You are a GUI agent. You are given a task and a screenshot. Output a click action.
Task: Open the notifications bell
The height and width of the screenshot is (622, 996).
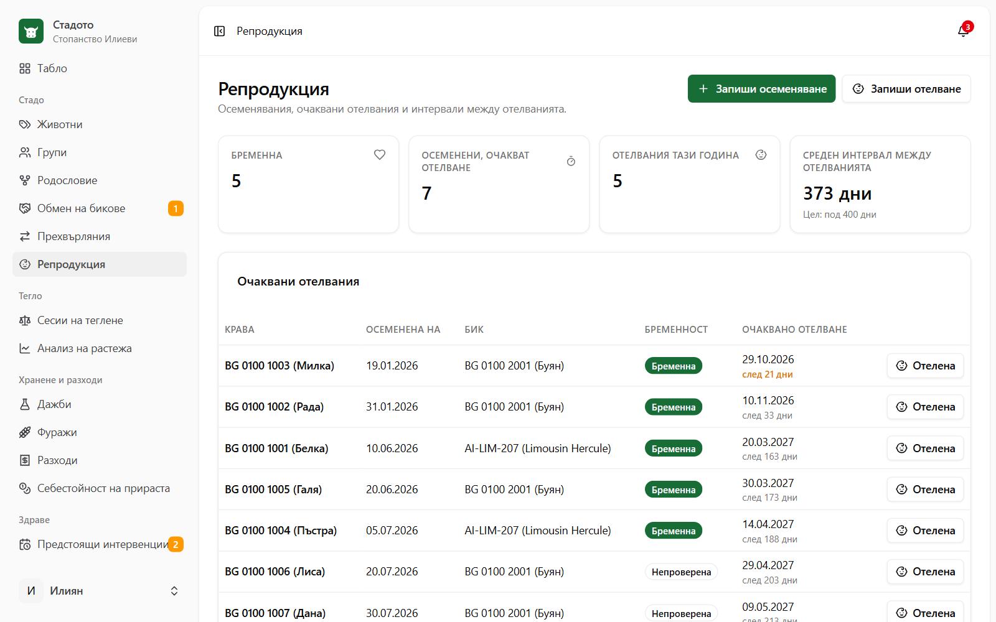pos(963,31)
